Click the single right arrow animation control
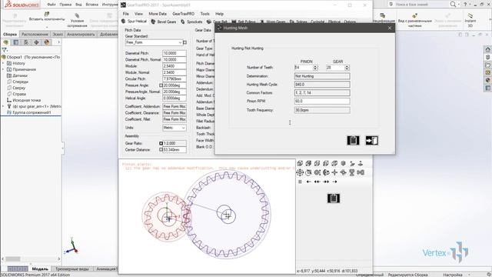 tap(335, 182)
